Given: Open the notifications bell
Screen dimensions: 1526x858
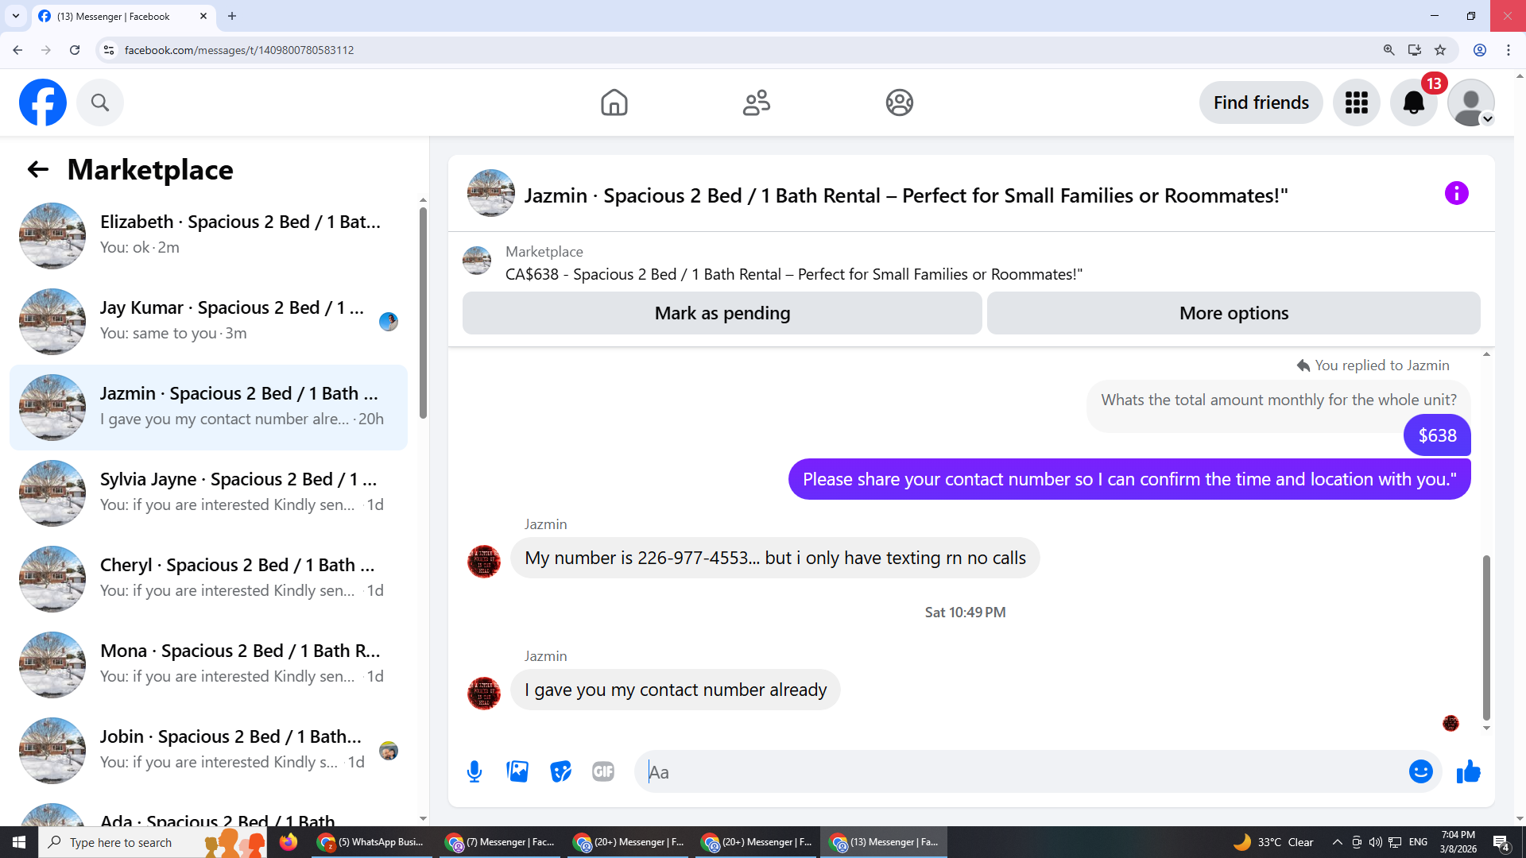Looking at the screenshot, I should [x=1413, y=102].
